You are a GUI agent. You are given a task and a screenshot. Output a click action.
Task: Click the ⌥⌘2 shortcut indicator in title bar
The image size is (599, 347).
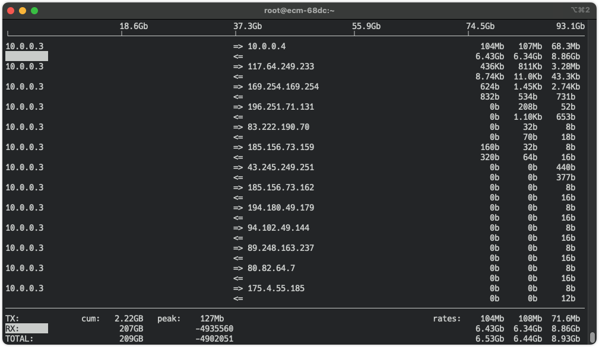pos(579,10)
